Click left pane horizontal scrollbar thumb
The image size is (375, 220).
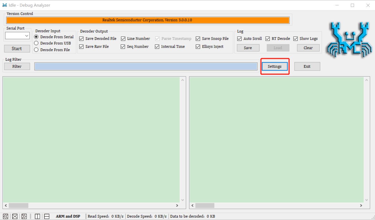point(19,205)
